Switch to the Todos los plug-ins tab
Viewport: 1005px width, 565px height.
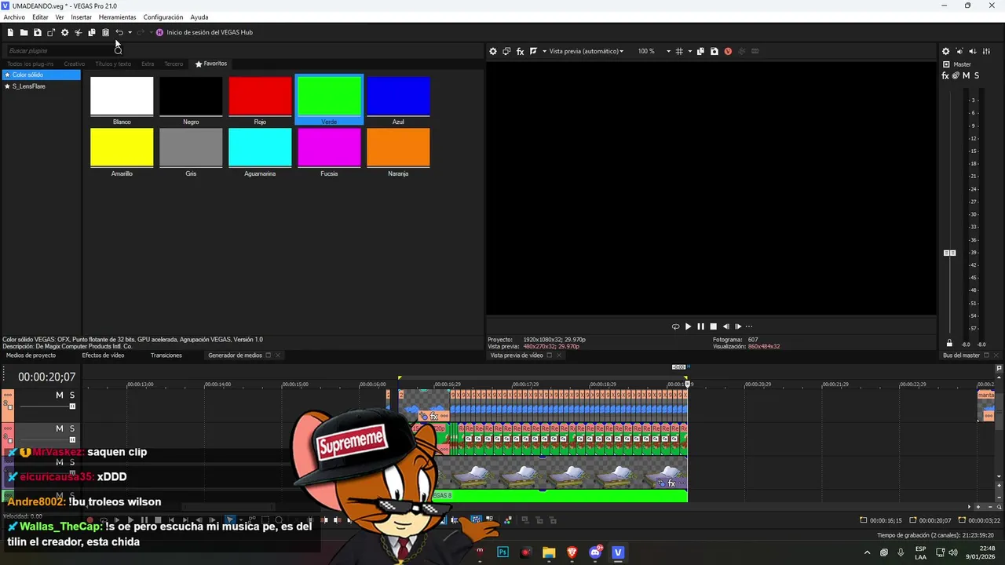click(x=31, y=64)
